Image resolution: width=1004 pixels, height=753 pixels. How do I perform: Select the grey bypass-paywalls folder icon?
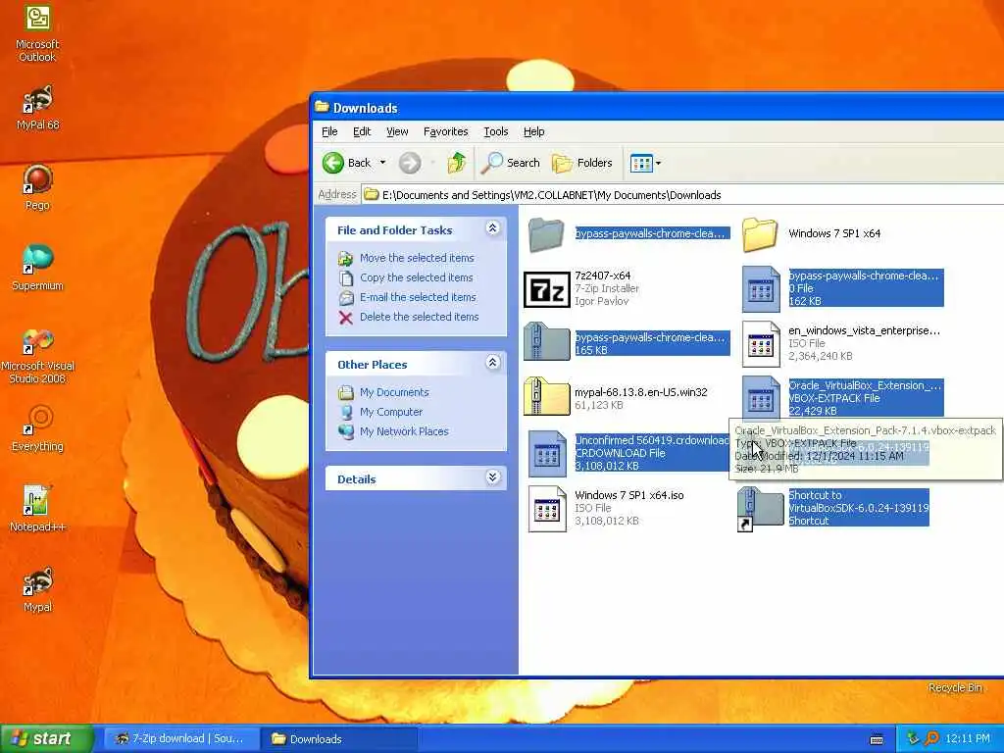click(546, 233)
